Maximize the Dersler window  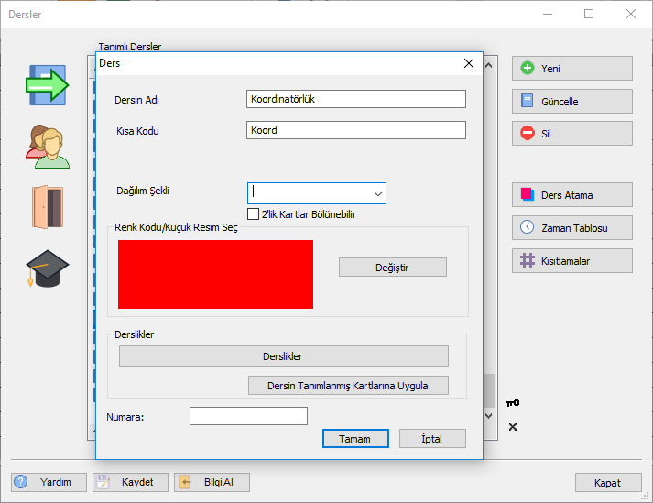[589, 14]
